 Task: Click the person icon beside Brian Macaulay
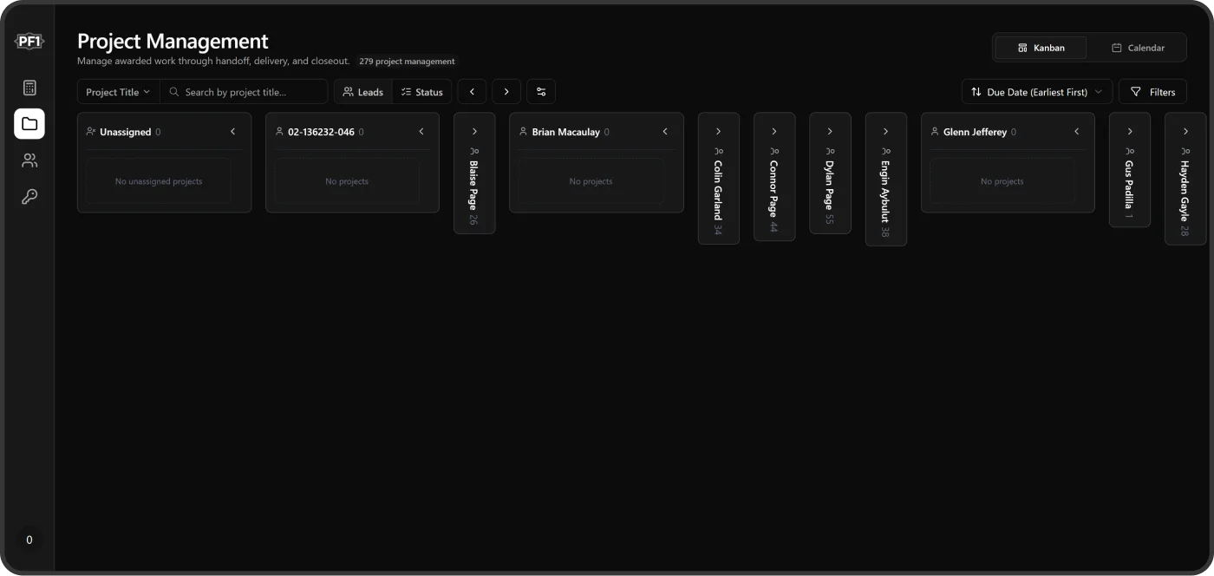pyautogui.click(x=523, y=132)
